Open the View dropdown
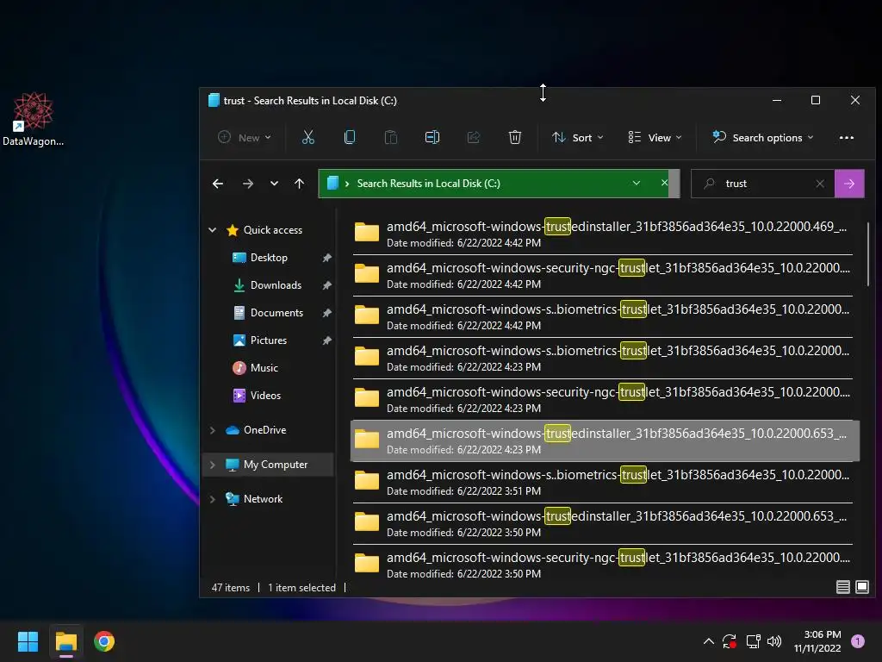882x662 pixels. (655, 137)
